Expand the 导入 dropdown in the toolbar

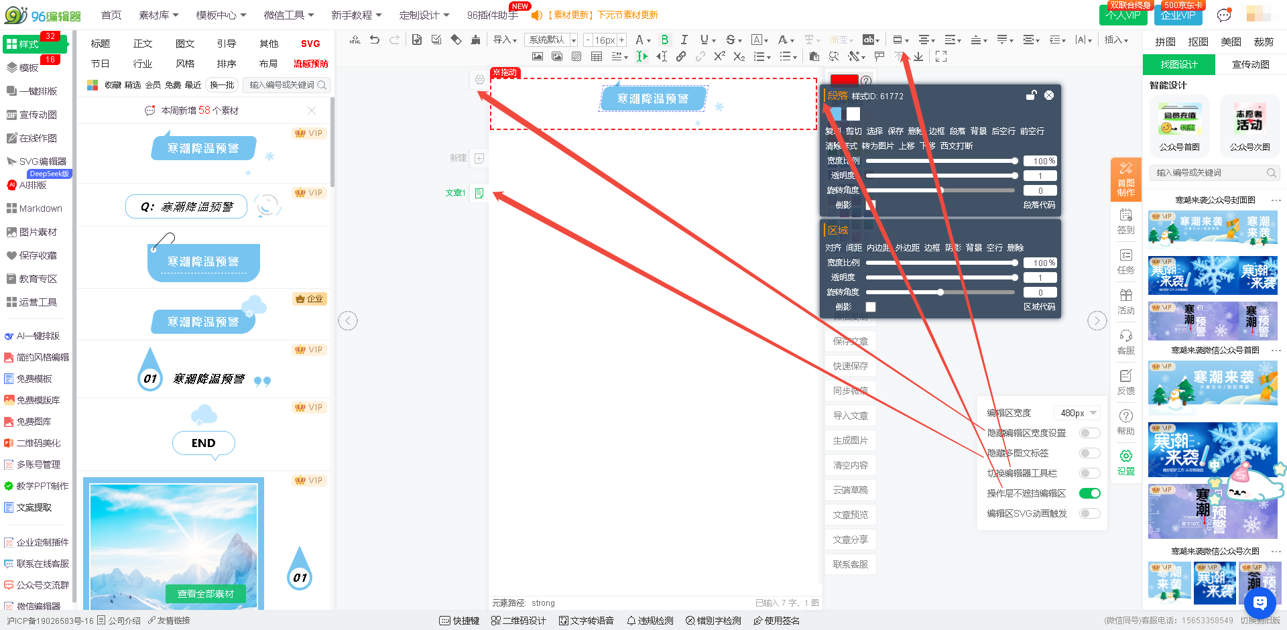click(505, 40)
